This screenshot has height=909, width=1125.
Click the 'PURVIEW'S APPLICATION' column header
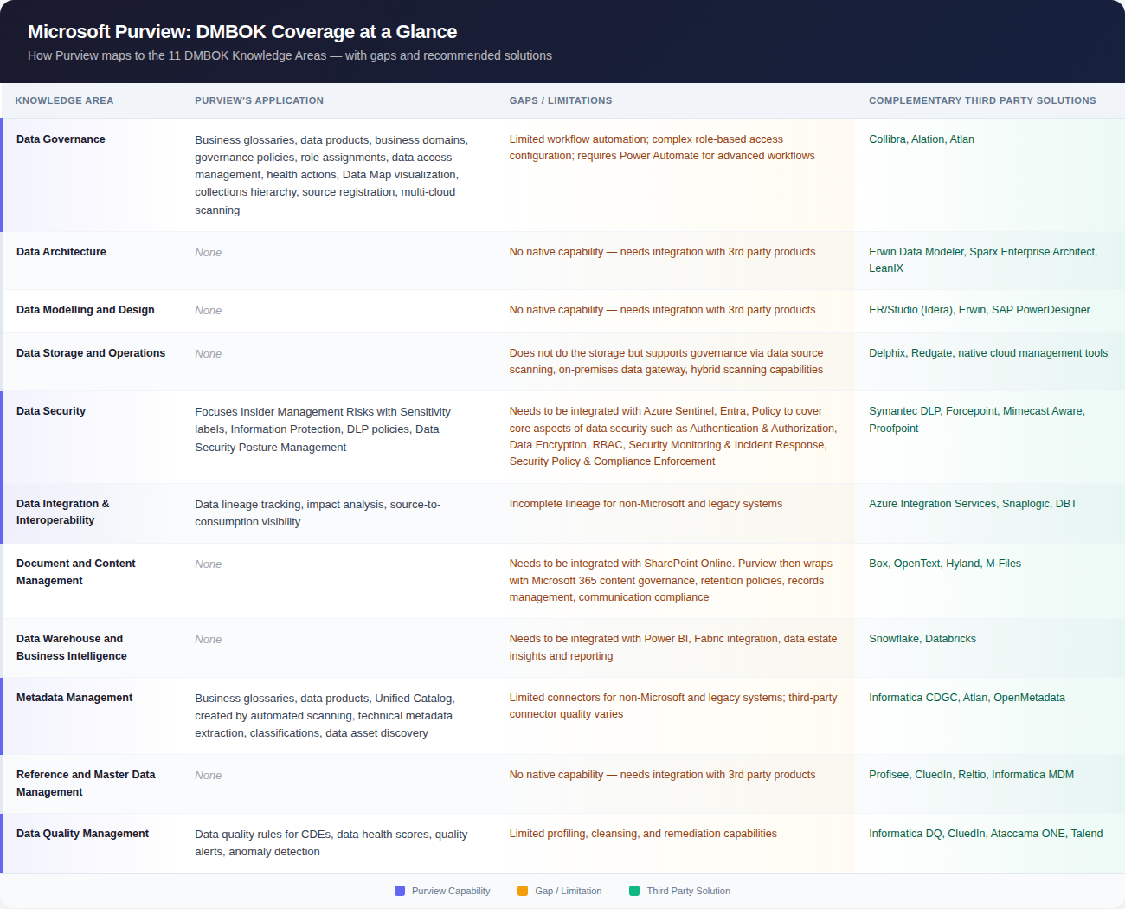pyautogui.click(x=260, y=100)
